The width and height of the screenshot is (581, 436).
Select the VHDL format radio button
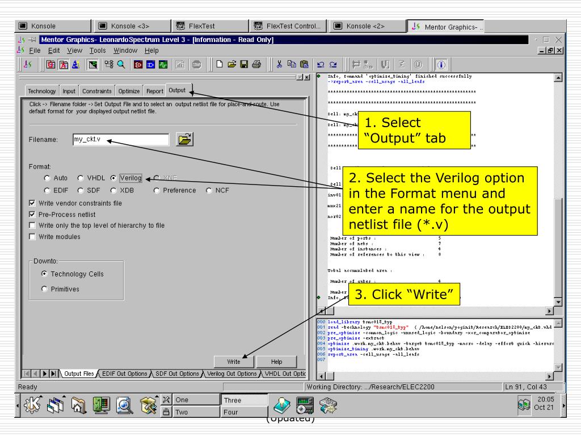(x=81, y=178)
